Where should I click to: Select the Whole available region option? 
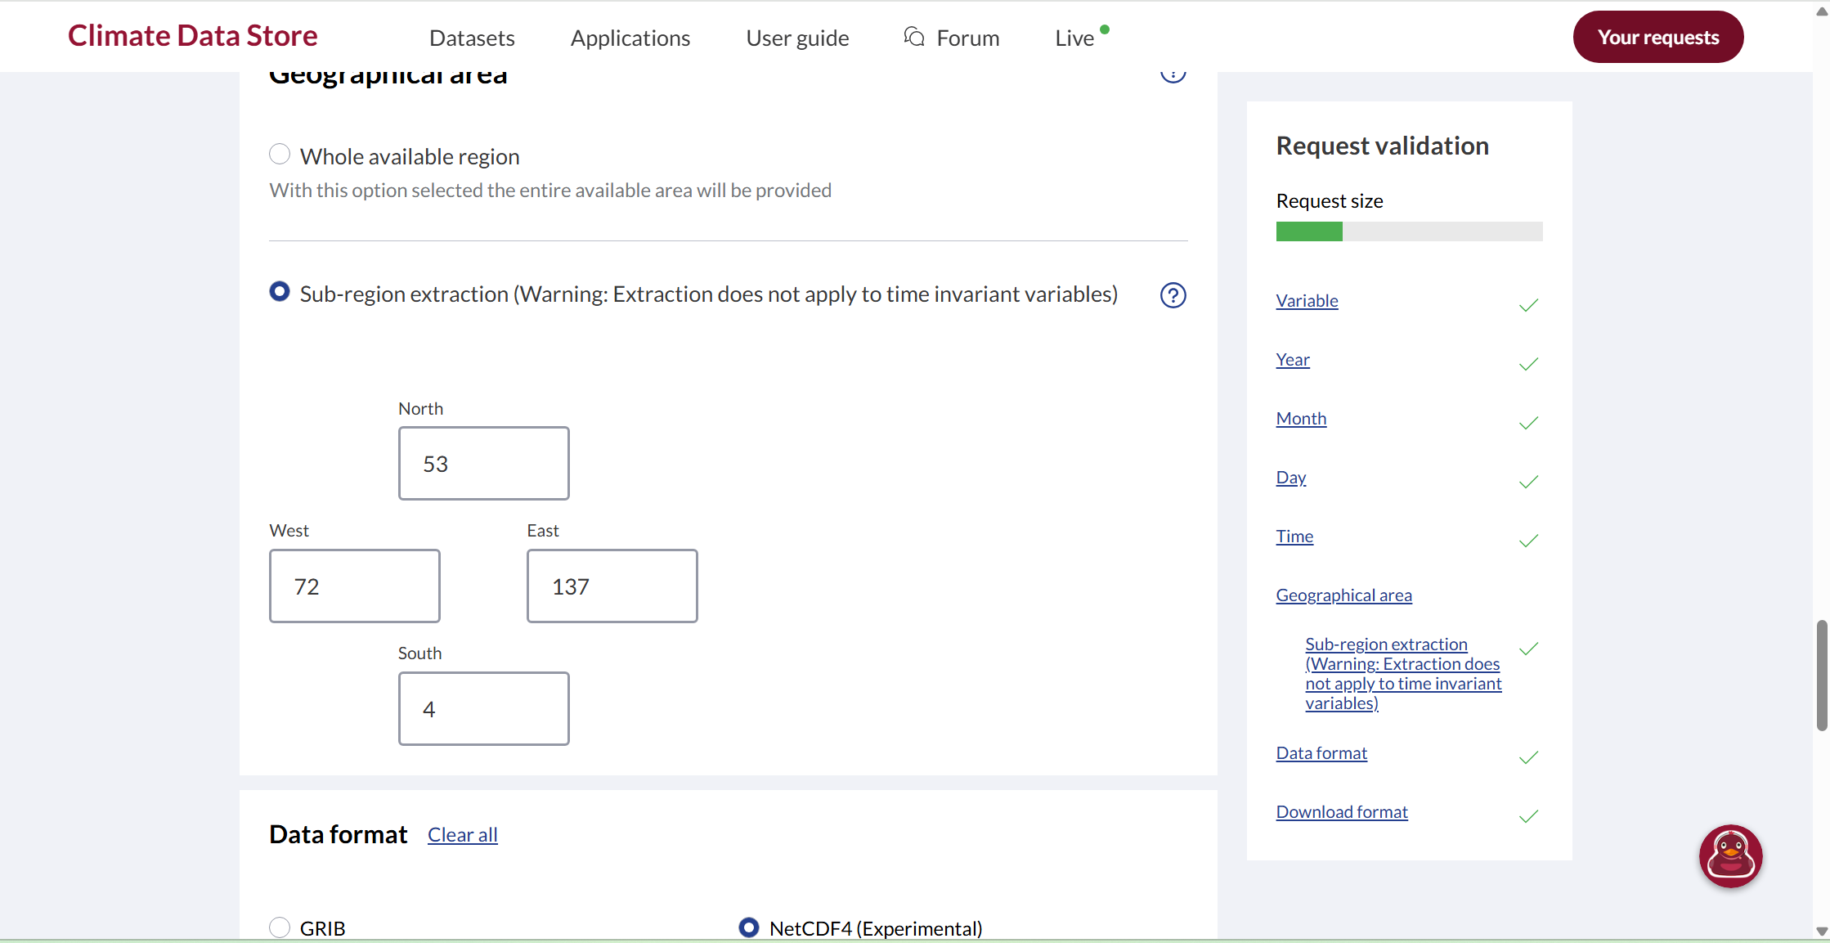coord(280,155)
